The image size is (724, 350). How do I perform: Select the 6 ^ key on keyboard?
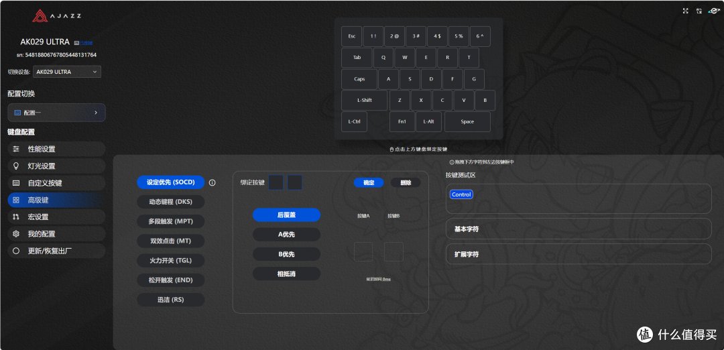coord(480,36)
